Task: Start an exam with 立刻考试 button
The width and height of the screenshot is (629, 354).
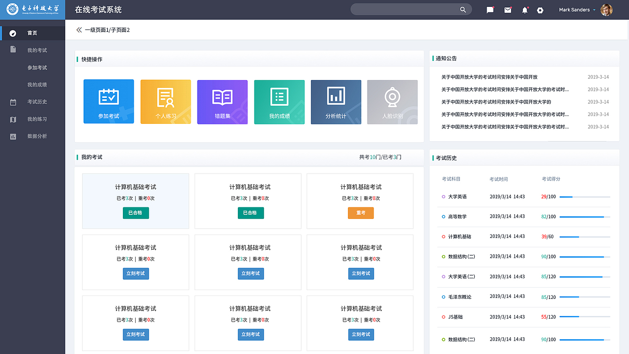Action: click(136, 273)
